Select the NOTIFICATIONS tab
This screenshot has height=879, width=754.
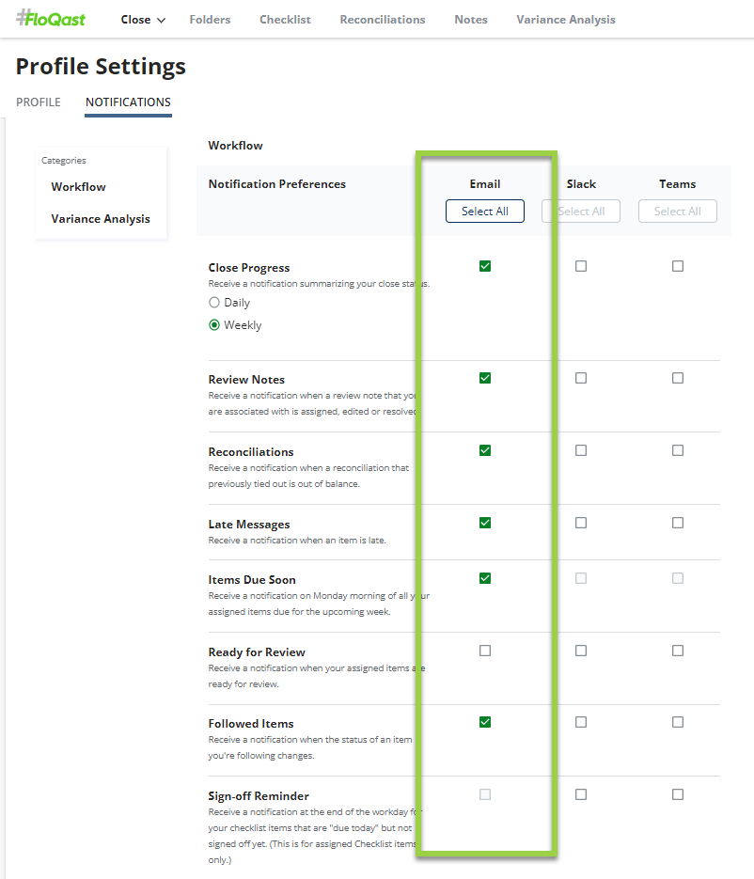pos(128,102)
